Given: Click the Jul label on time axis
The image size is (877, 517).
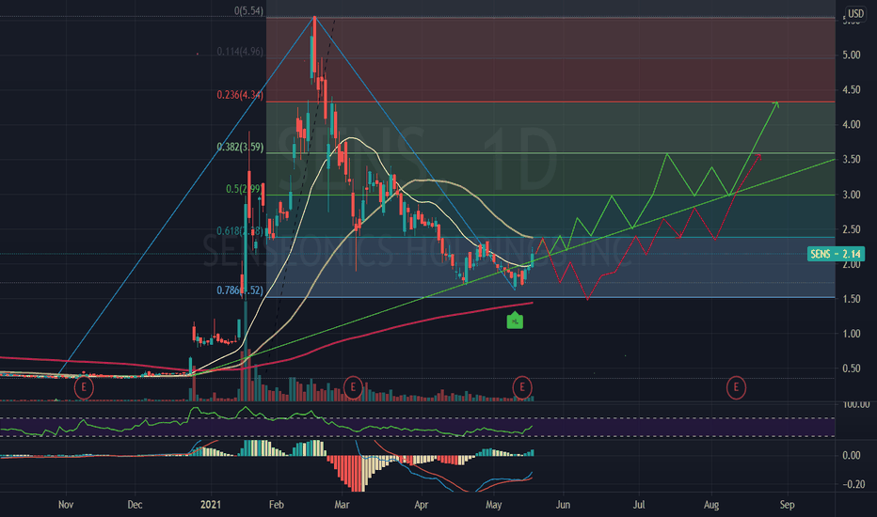Looking at the screenshot, I should click(639, 505).
